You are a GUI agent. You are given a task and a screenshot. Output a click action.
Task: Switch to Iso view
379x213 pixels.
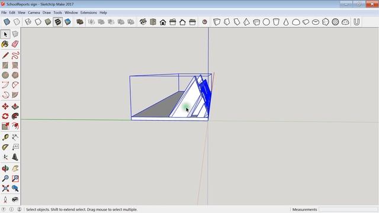[x=143, y=22]
